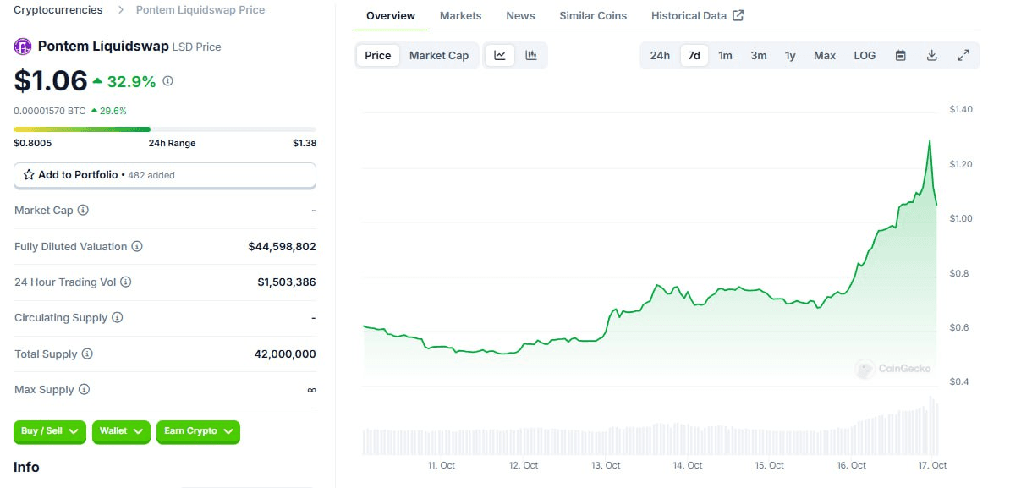Viewport: 1010px width, 488px height.
Task: Select the Price chart toggle
Action: click(x=378, y=55)
